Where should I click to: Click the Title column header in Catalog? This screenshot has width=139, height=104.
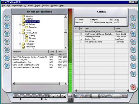[99, 29]
